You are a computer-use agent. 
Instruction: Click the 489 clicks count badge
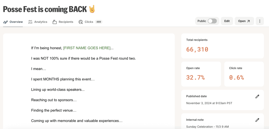coord(99,22)
